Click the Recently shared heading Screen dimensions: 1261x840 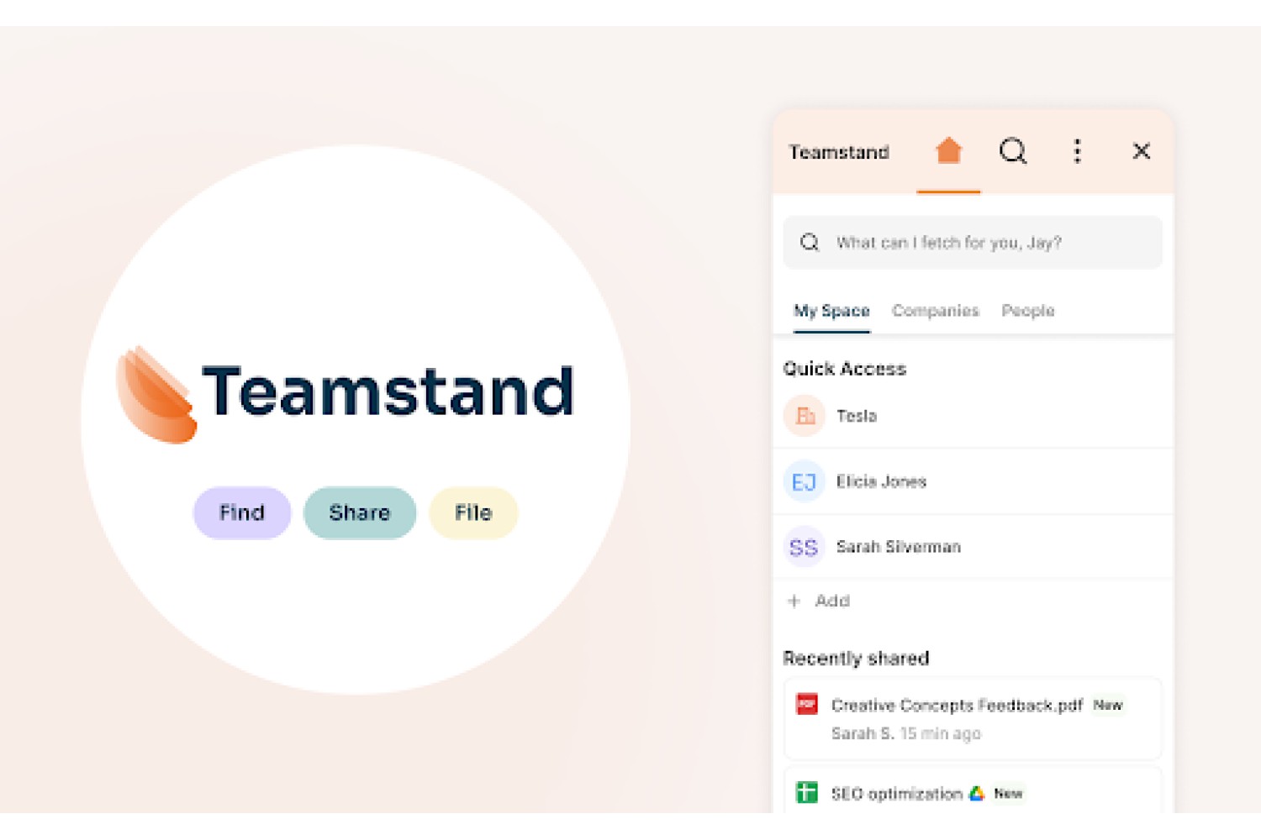856,658
